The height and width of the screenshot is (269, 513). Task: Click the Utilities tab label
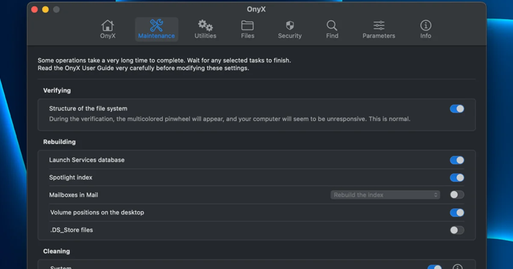coord(205,36)
